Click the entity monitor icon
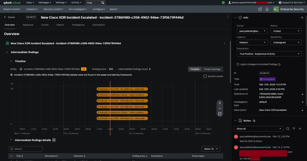The width and height of the screenshot is (307, 161). click(21, 69)
